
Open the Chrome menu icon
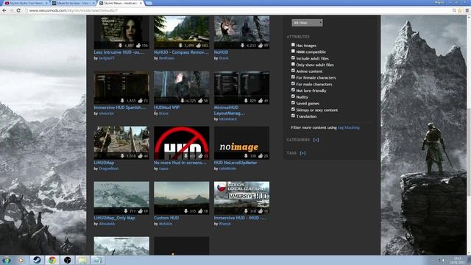467,10
